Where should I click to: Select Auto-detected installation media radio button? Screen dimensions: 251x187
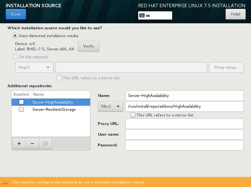(x=15, y=36)
